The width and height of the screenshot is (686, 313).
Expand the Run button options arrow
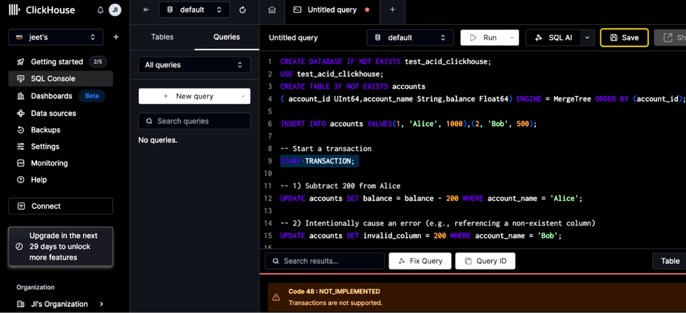[511, 38]
